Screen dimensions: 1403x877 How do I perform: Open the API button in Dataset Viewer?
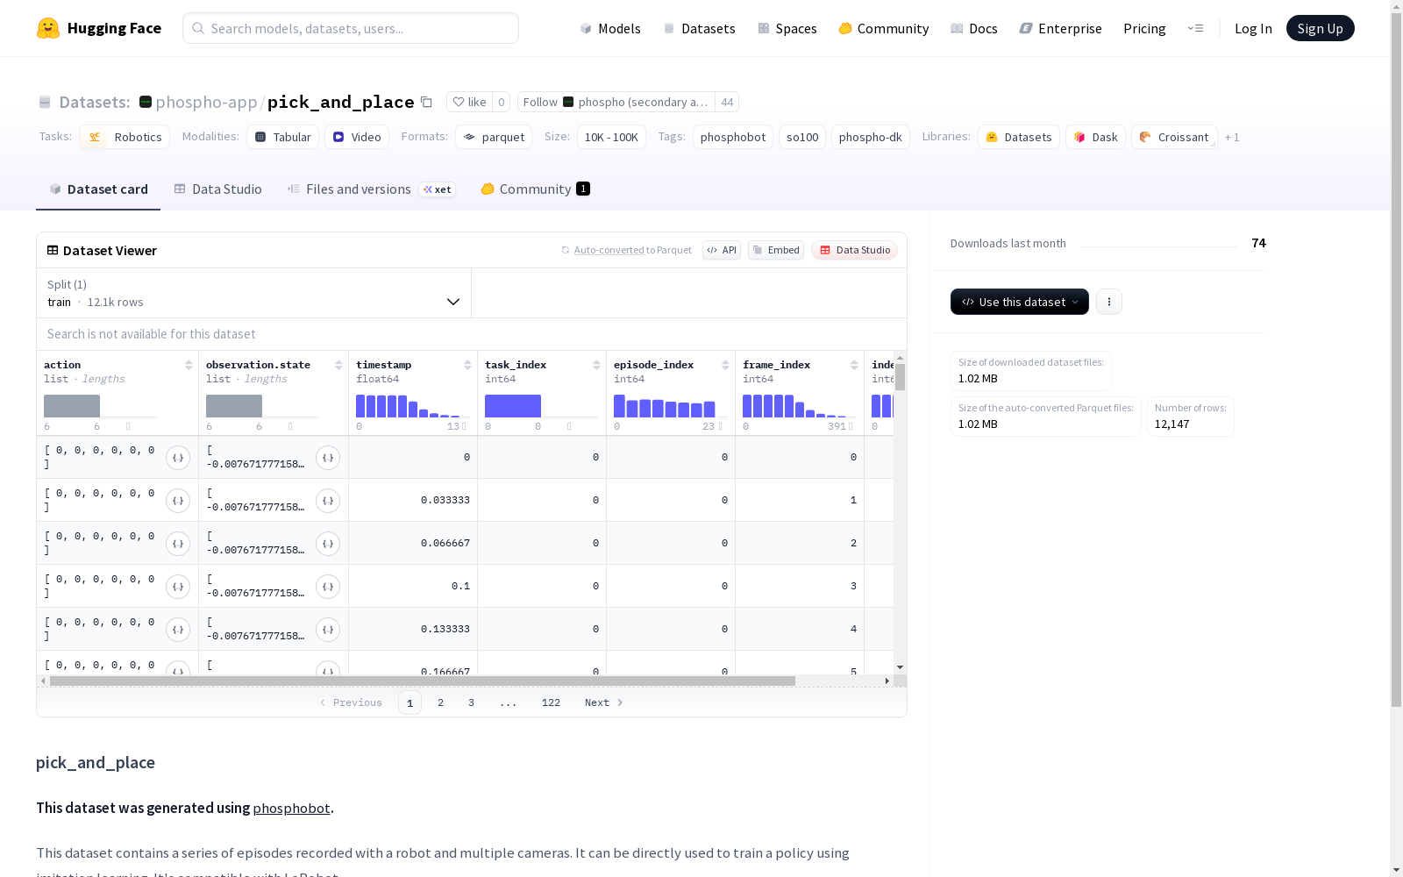(722, 250)
